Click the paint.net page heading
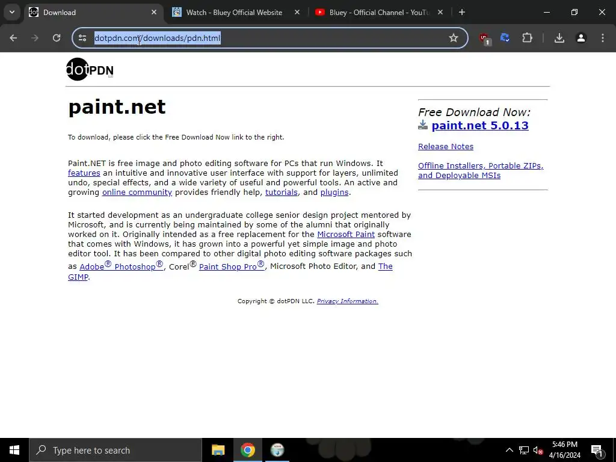616x462 pixels. [117, 107]
